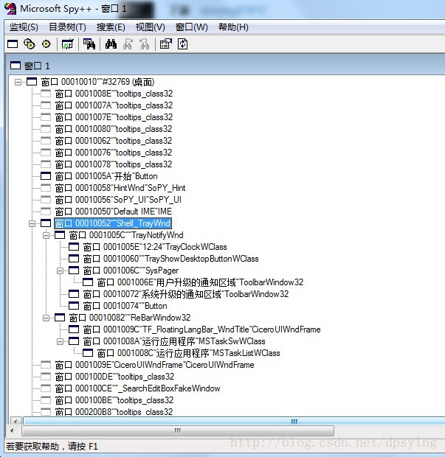Click the window icon of the Shell_TrayWnd row

tap(46, 223)
